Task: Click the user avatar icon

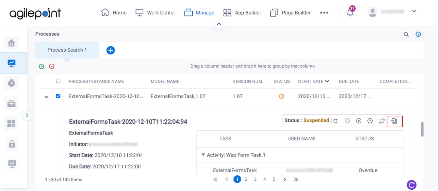Action: click(372, 12)
